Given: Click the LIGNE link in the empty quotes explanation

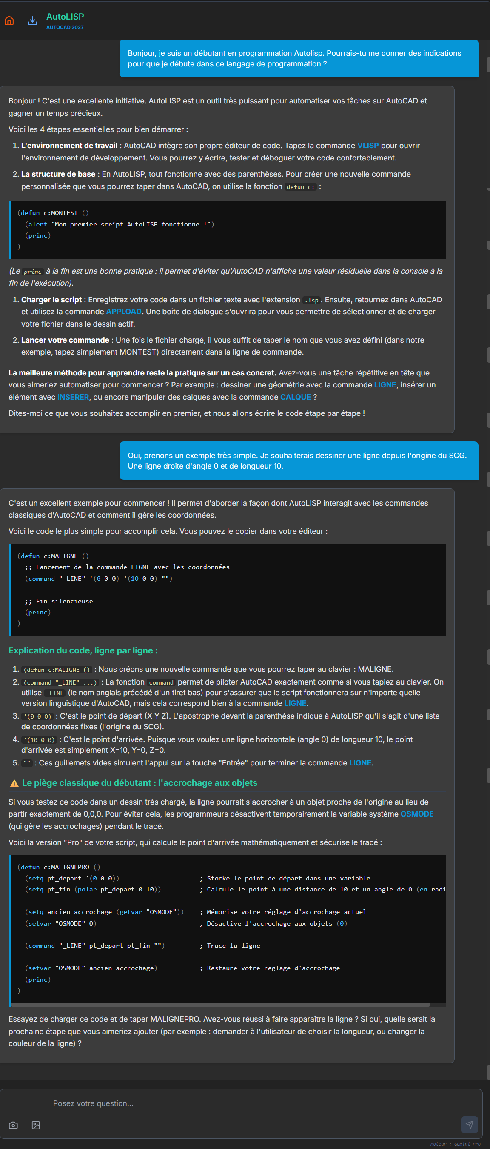Looking at the screenshot, I should 360,763.
